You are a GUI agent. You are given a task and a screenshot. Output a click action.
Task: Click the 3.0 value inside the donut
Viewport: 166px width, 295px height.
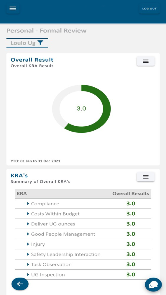pos(81,109)
